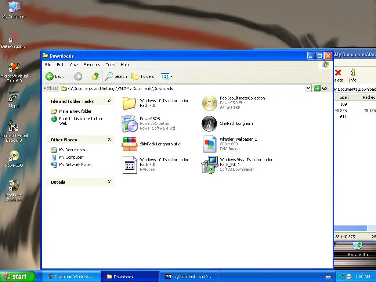Click Delete button in 7-Zip window
Viewport: 376px width, 282px height.
click(x=338, y=76)
